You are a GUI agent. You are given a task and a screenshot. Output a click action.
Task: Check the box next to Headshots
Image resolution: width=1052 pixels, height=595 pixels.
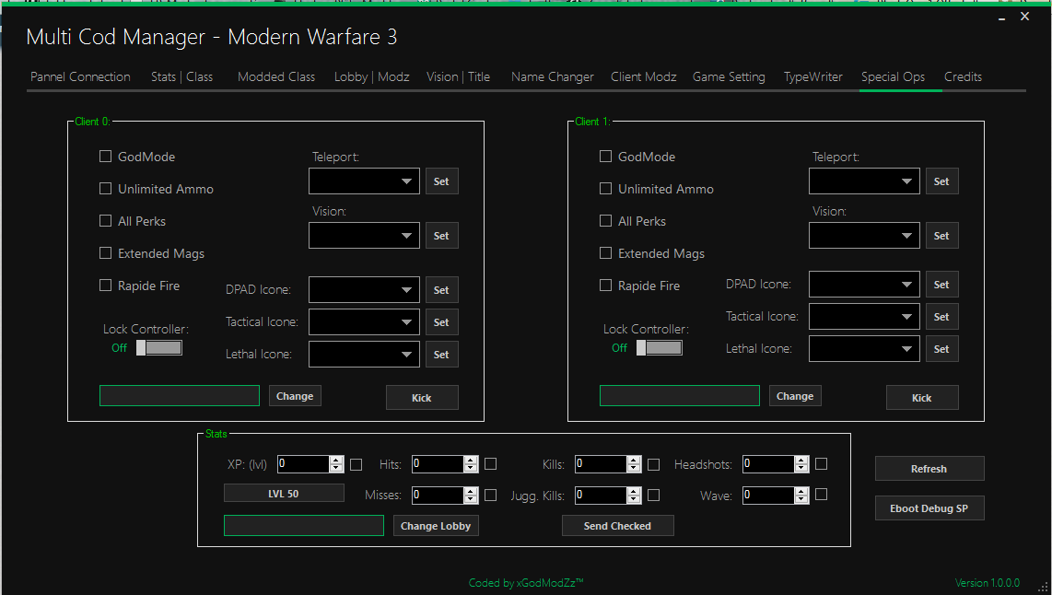(821, 463)
